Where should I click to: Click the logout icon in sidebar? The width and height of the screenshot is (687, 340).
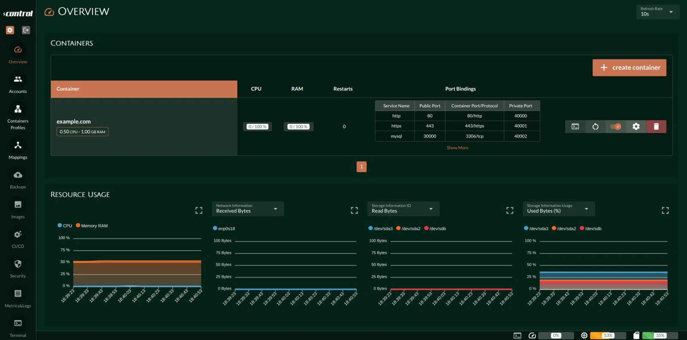tap(26, 30)
